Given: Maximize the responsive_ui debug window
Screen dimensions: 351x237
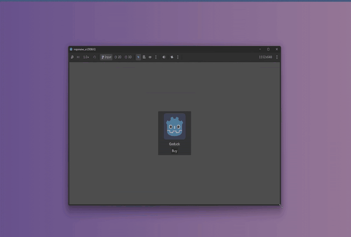Looking at the screenshot, I should click(269, 49).
